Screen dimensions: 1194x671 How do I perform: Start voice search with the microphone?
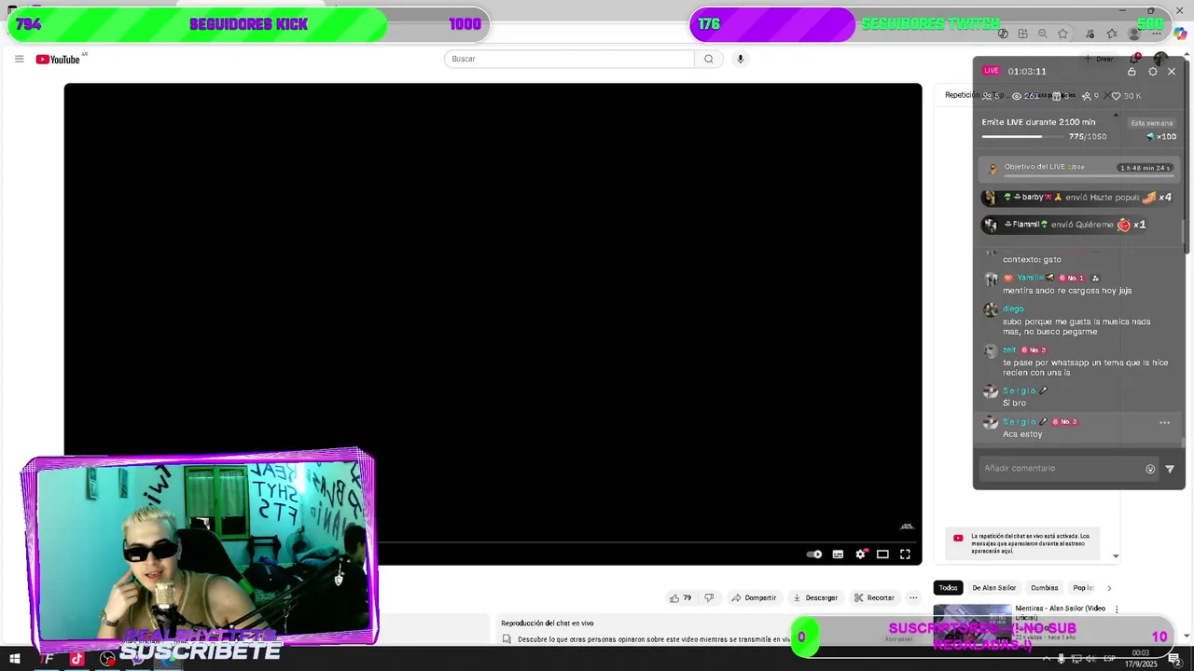point(741,59)
